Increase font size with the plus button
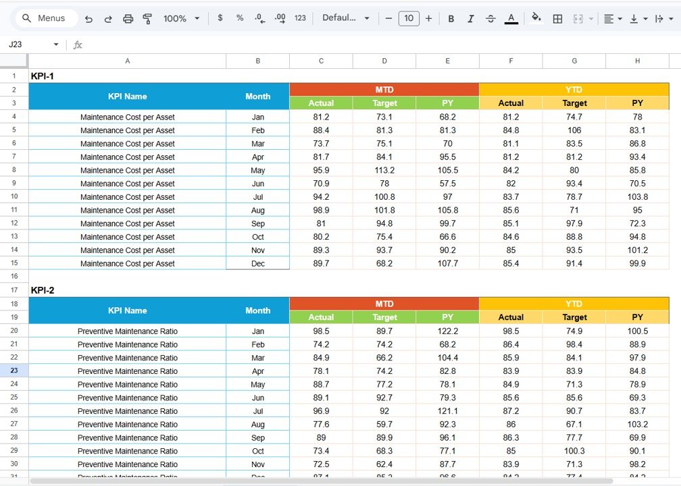 (x=428, y=18)
